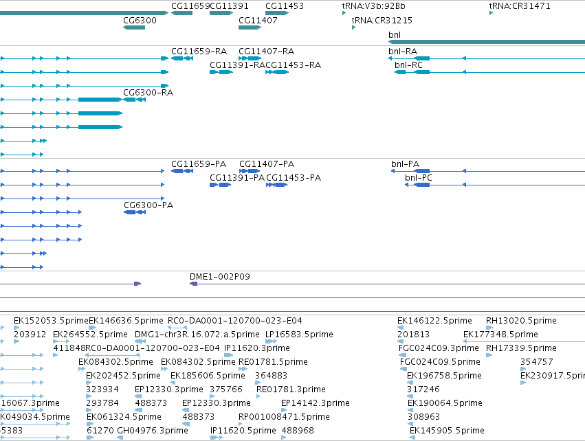Click the 364883 EST label
This screenshot has width=585, height=441.
point(272,376)
